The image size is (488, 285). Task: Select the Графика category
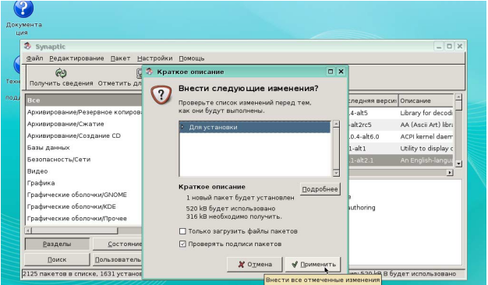pos(83,183)
